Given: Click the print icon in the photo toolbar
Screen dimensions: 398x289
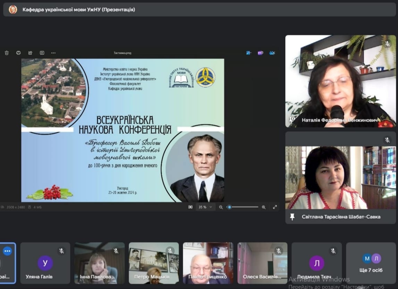Looking at the screenshot, I should click(18, 53).
